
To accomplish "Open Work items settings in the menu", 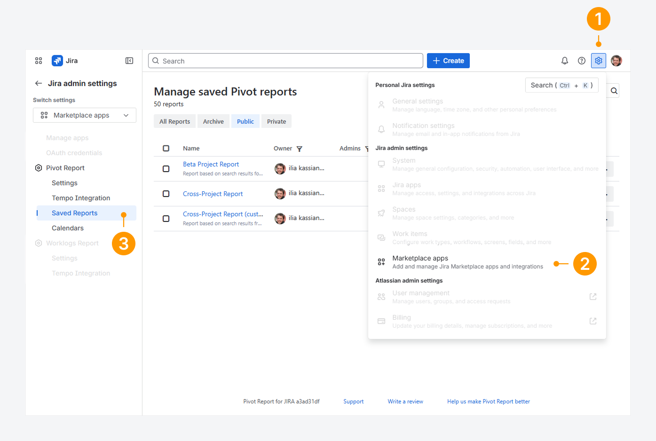I will coord(487,237).
